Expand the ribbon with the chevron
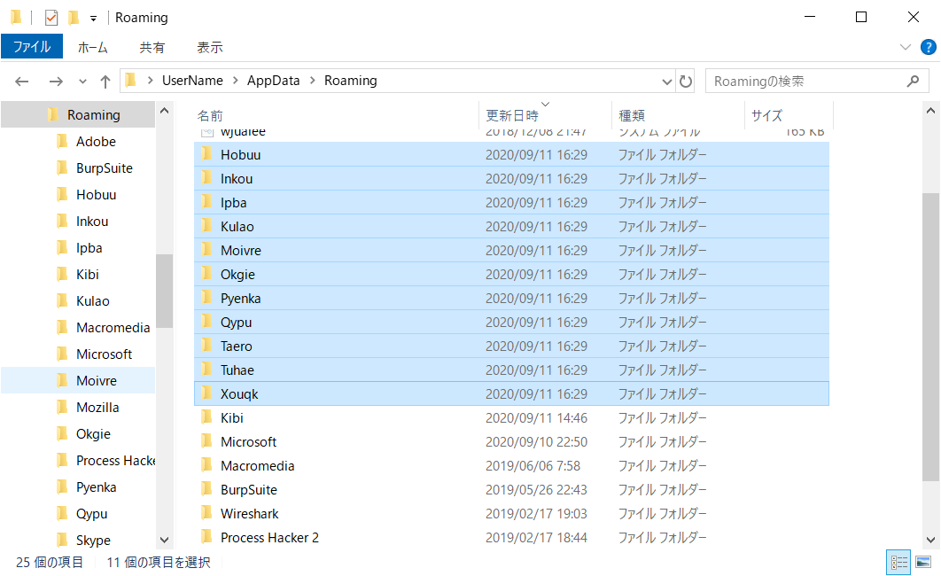 pos(906,47)
